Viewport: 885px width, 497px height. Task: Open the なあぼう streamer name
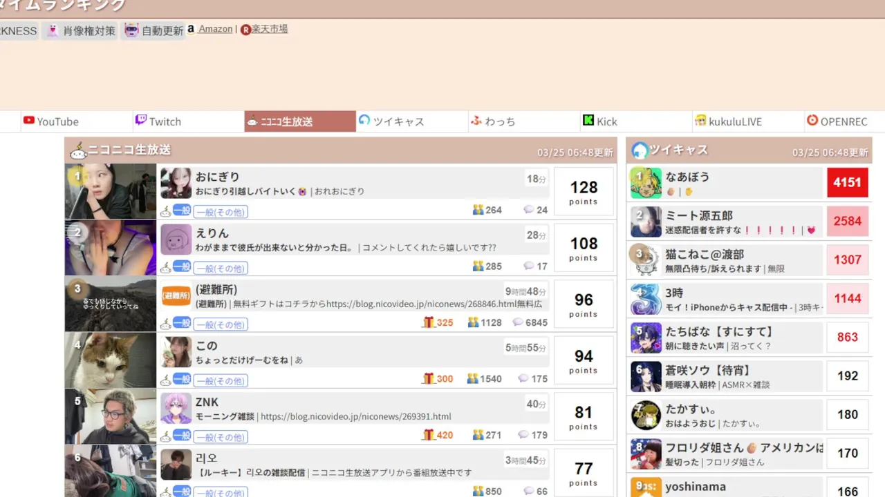(688, 177)
